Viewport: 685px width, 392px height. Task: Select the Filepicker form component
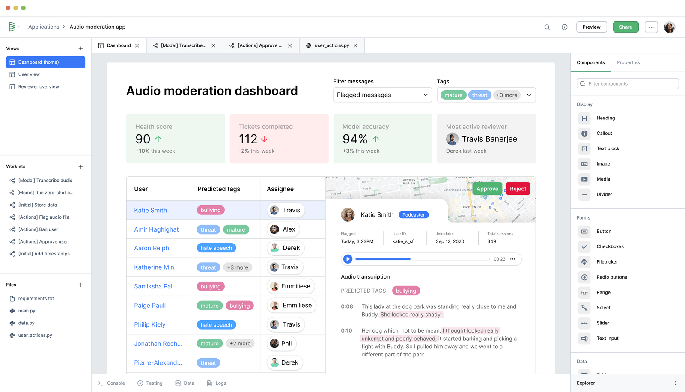point(608,261)
